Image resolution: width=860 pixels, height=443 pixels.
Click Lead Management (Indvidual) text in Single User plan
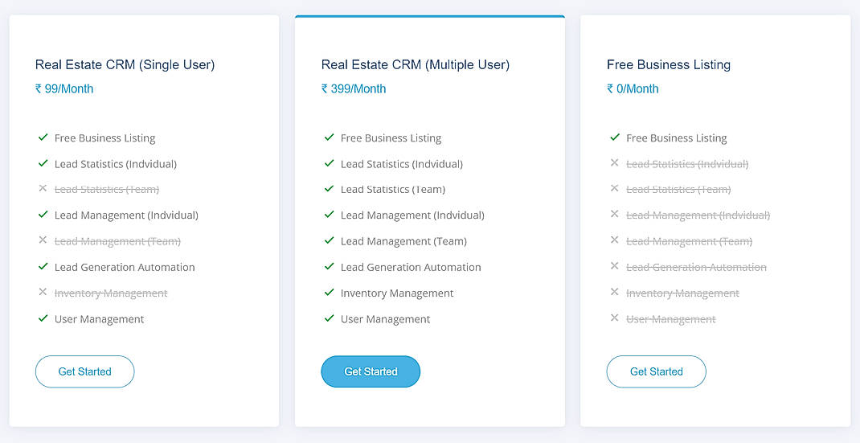coord(126,215)
